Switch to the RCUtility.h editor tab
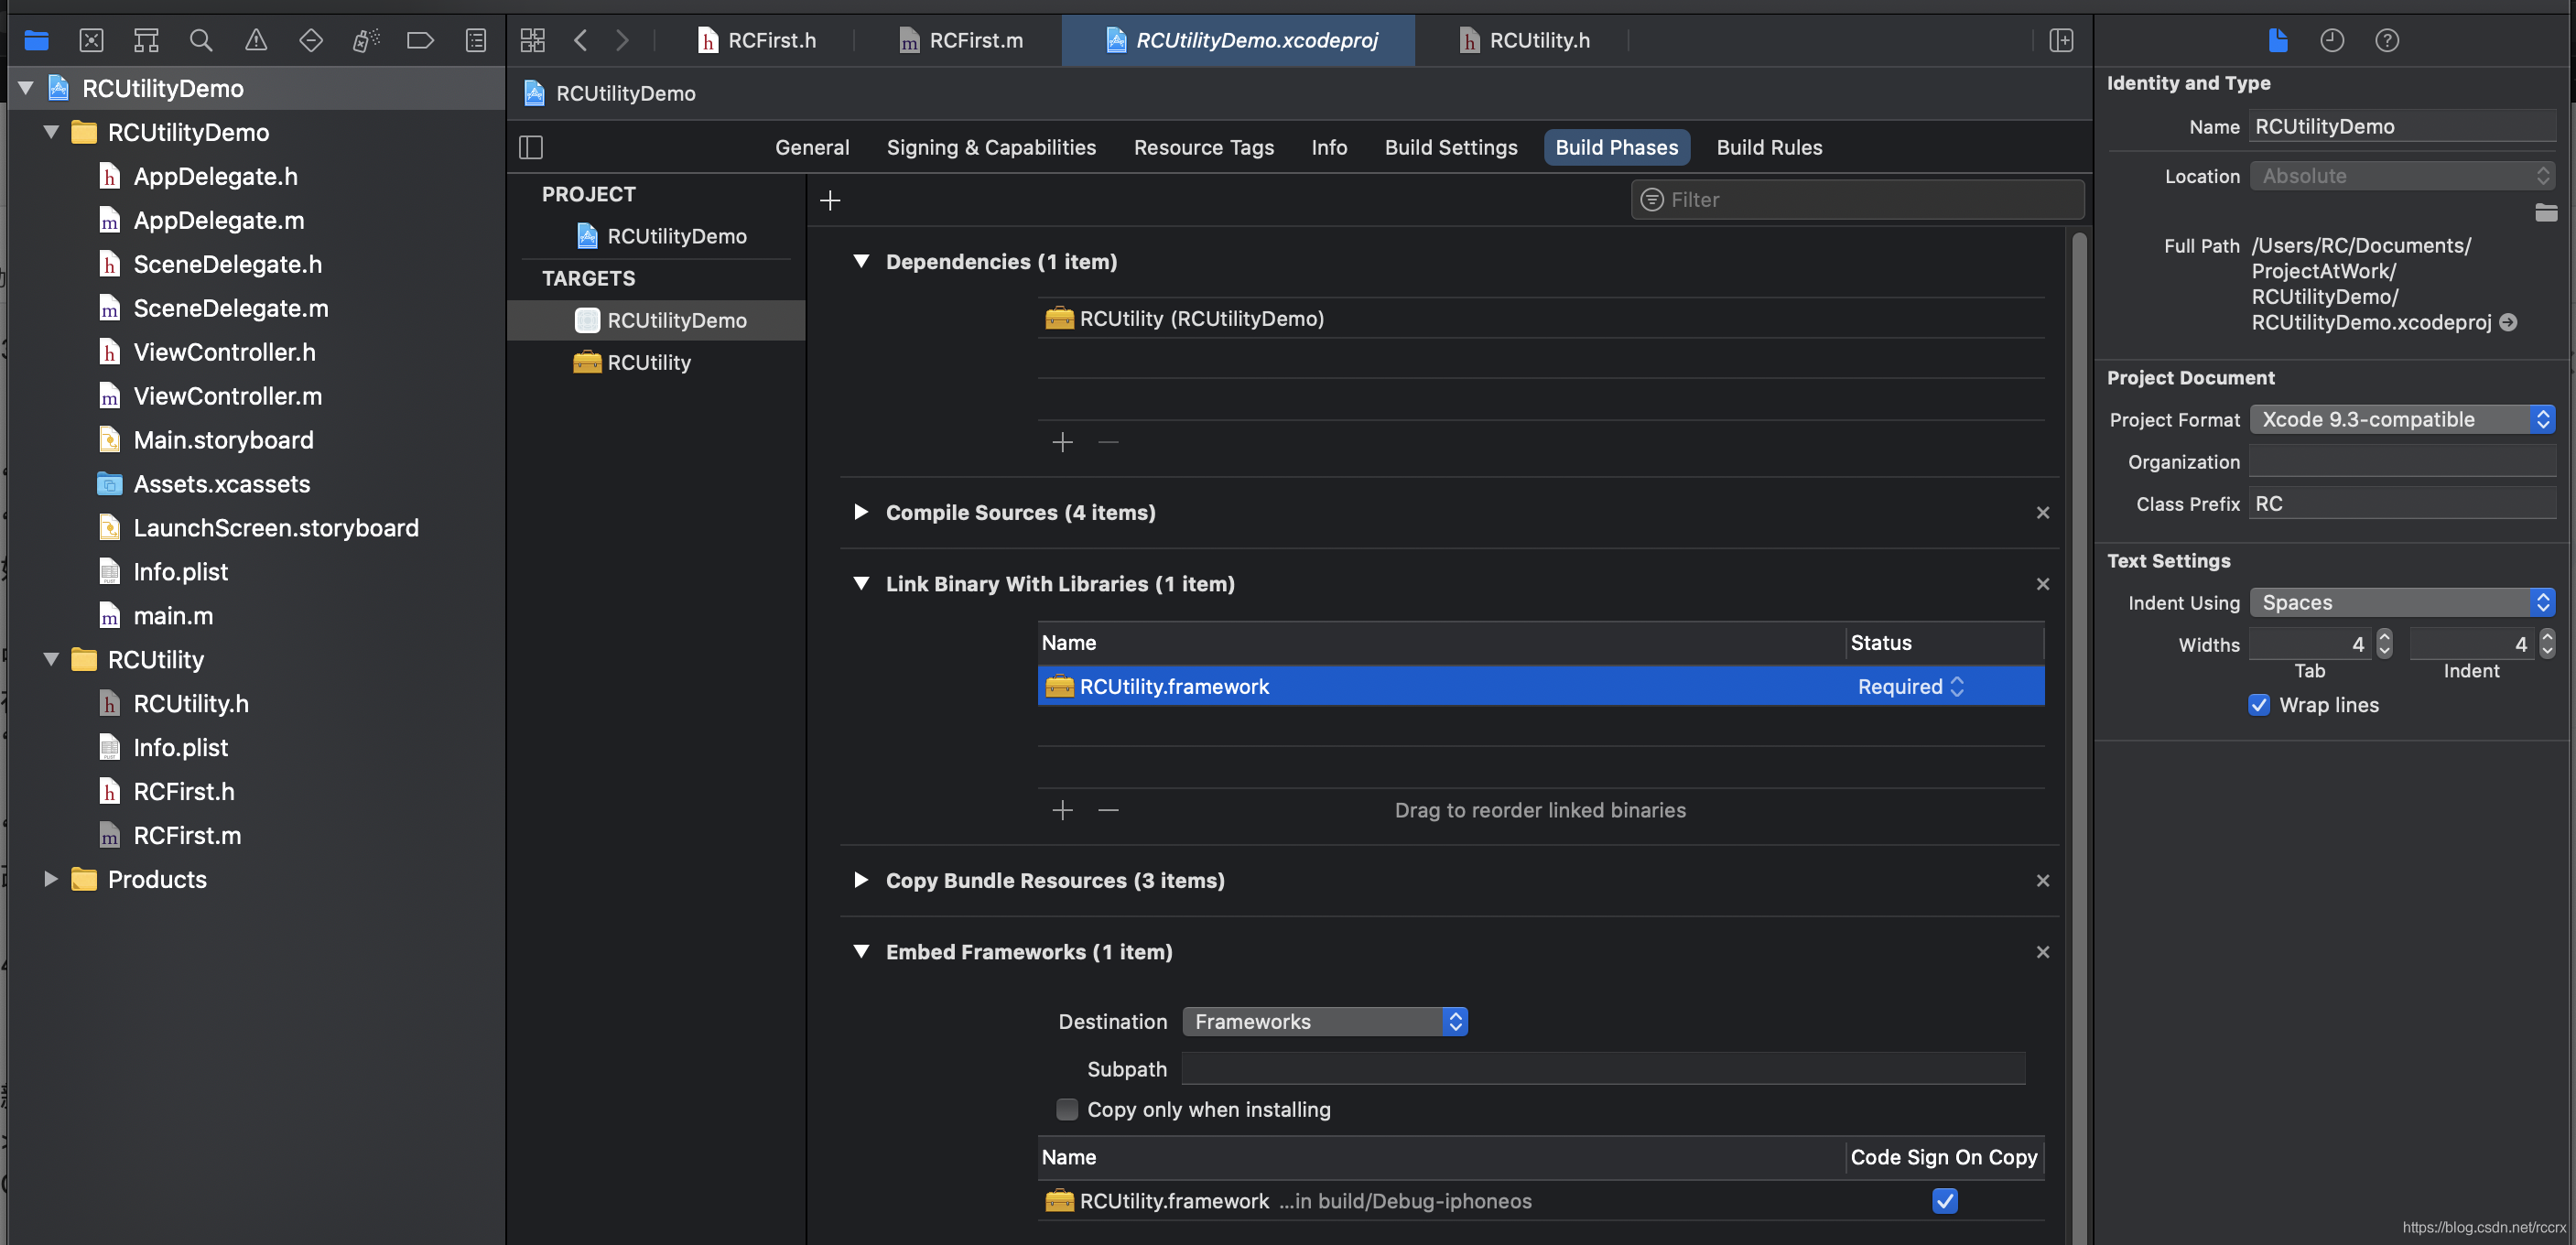The image size is (2576, 1245). pos(1524,40)
